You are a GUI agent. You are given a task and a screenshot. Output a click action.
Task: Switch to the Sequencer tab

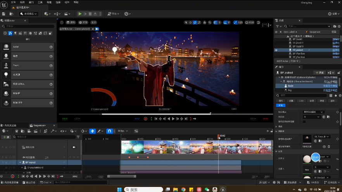(39, 125)
